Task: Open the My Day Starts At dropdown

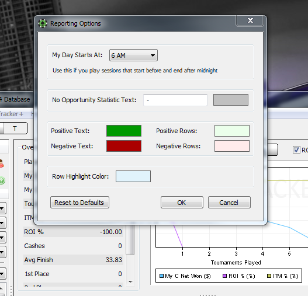Action: [133, 55]
